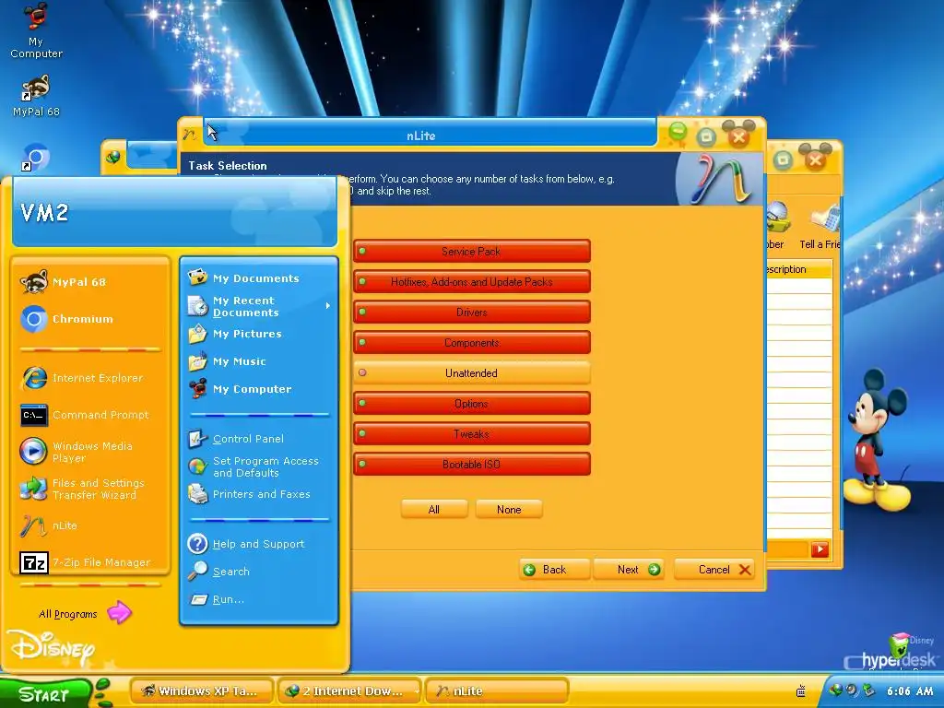Viewport: 944px width, 708px height.
Task: Open Internet Explorer in Start menu
Action: click(x=90, y=378)
